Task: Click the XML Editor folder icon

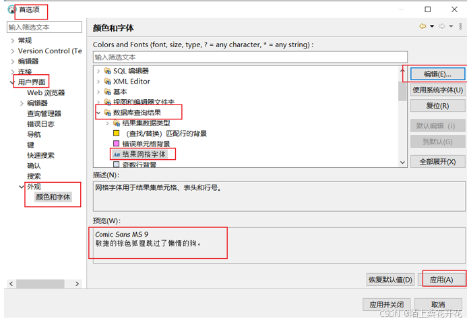Action: 108,82
